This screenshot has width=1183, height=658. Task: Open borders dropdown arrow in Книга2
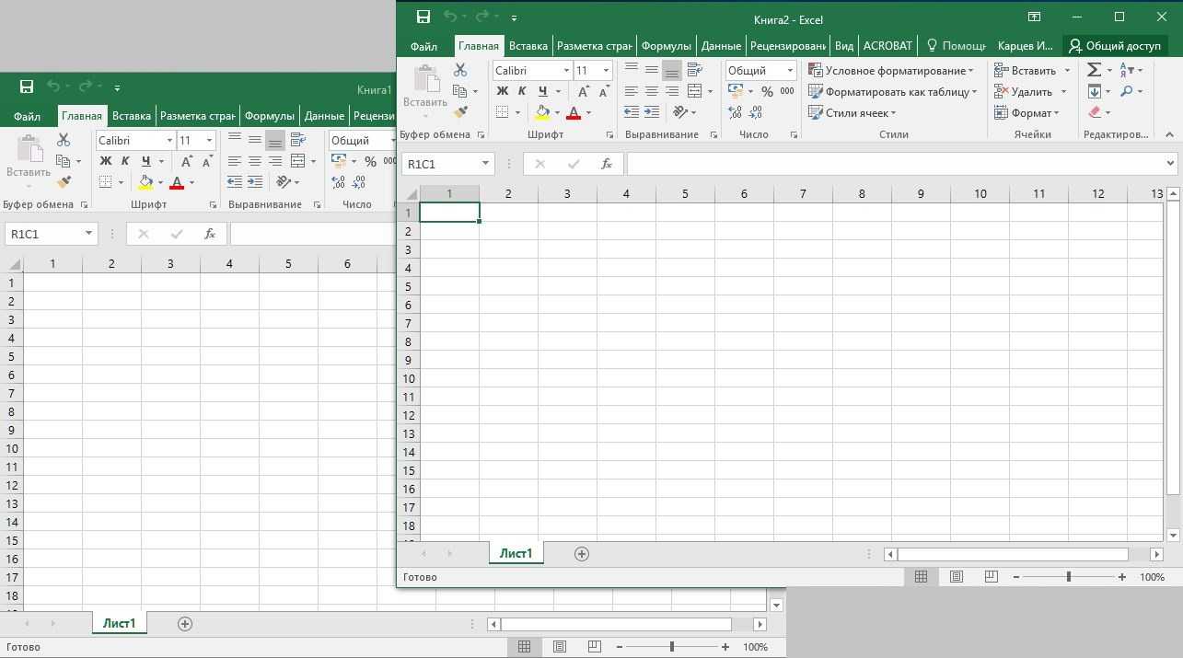click(x=517, y=112)
